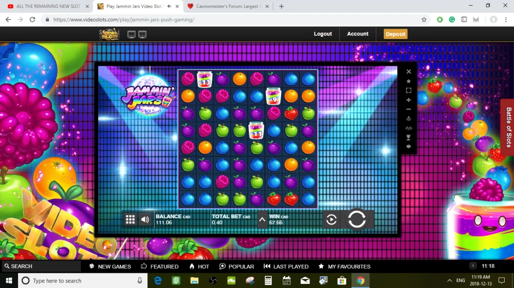The image size is (514, 288).
Task: Select the split-screen layout icon
Action: pyautogui.click(x=142, y=34)
